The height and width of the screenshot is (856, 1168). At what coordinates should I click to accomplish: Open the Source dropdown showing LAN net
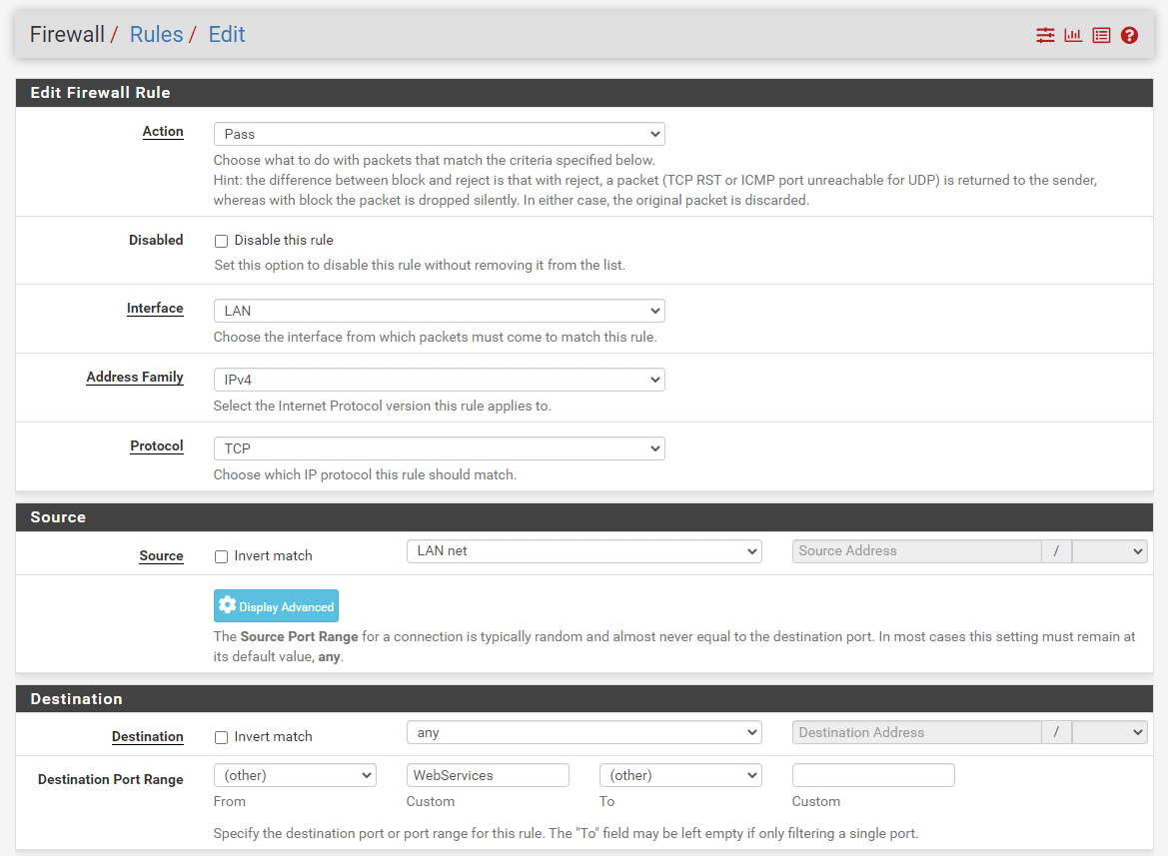point(584,550)
